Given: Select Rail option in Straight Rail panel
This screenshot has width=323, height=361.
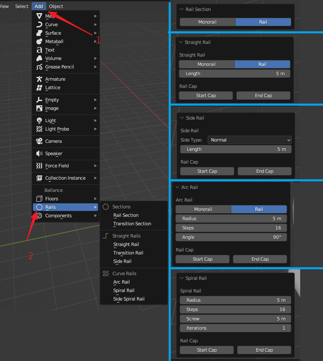Looking at the screenshot, I should pyautogui.click(x=262, y=64).
